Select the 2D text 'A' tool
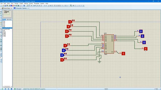Image resolution: width=161 pixels, height=90 pixels. pos(1,47)
